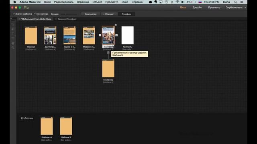Select the Шаблон-А master page thumbnail
The image size is (257, 144).
(47, 126)
